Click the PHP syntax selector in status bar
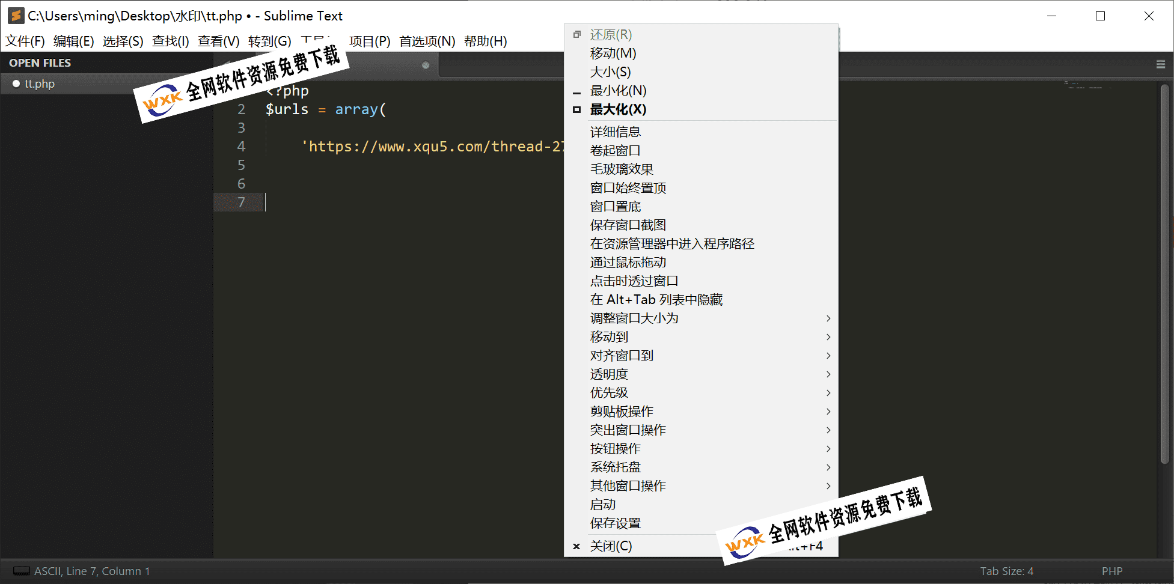Screen dimensions: 1174x584 point(1111,571)
